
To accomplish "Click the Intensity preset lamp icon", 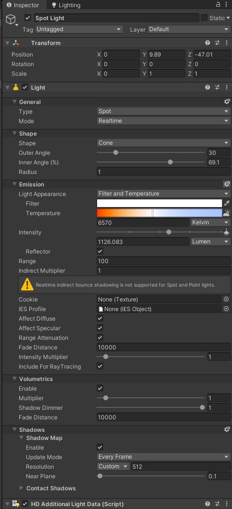I will tap(226, 232).
